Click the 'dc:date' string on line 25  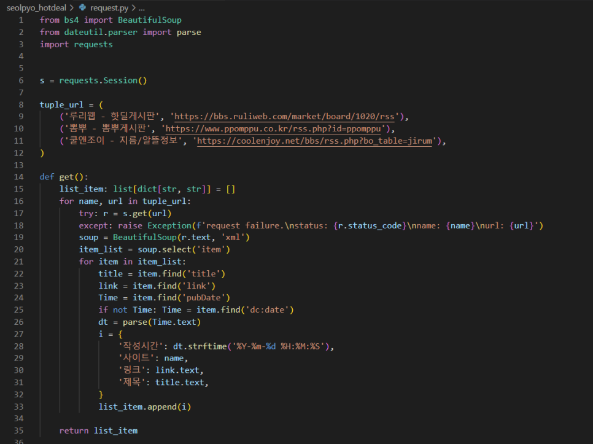click(267, 310)
